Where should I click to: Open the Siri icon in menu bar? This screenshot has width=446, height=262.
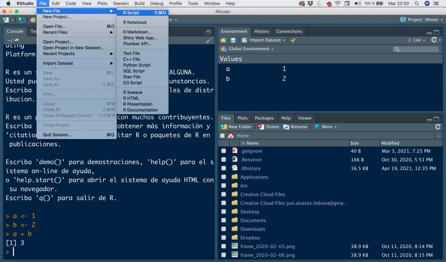pyautogui.click(x=427, y=3)
